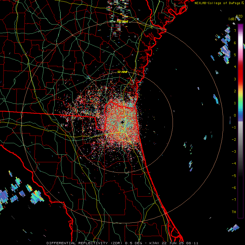Screen dimensions: 245x245
Task: Click the 4 value on the color scale
Action: pyautogui.click(x=235, y=67)
